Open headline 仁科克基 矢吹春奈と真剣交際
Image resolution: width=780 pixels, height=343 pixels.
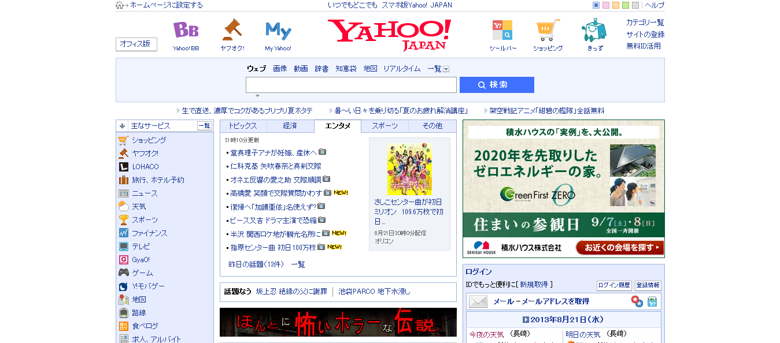pos(276,166)
